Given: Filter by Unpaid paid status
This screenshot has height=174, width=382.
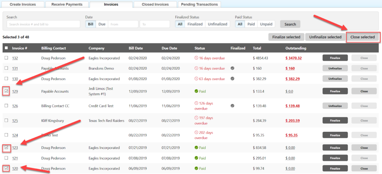Looking at the screenshot, I should click(266, 24).
